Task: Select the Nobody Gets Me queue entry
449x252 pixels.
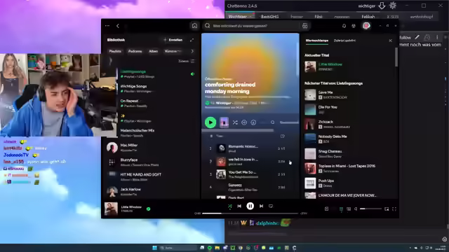Action: click(349, 139)
